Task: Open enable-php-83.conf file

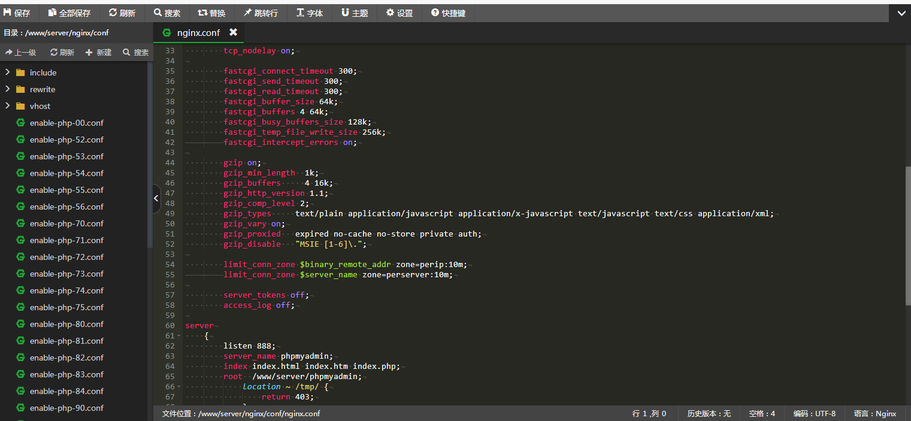Action: (x=66, y=374)
